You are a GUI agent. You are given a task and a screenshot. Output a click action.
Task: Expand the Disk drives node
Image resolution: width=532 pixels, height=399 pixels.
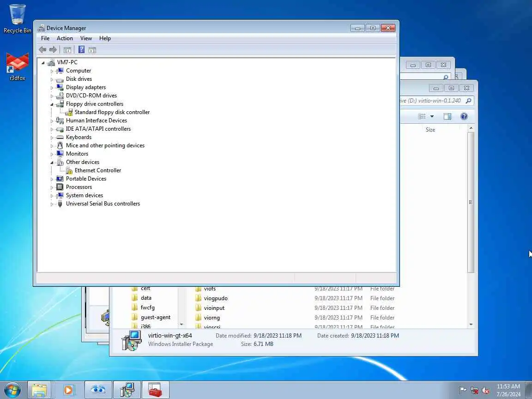tap(52, 79)
